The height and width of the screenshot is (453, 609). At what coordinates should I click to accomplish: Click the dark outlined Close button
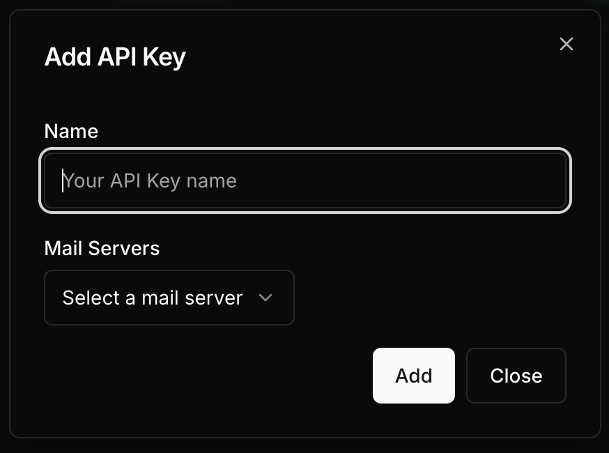(516, 376)
